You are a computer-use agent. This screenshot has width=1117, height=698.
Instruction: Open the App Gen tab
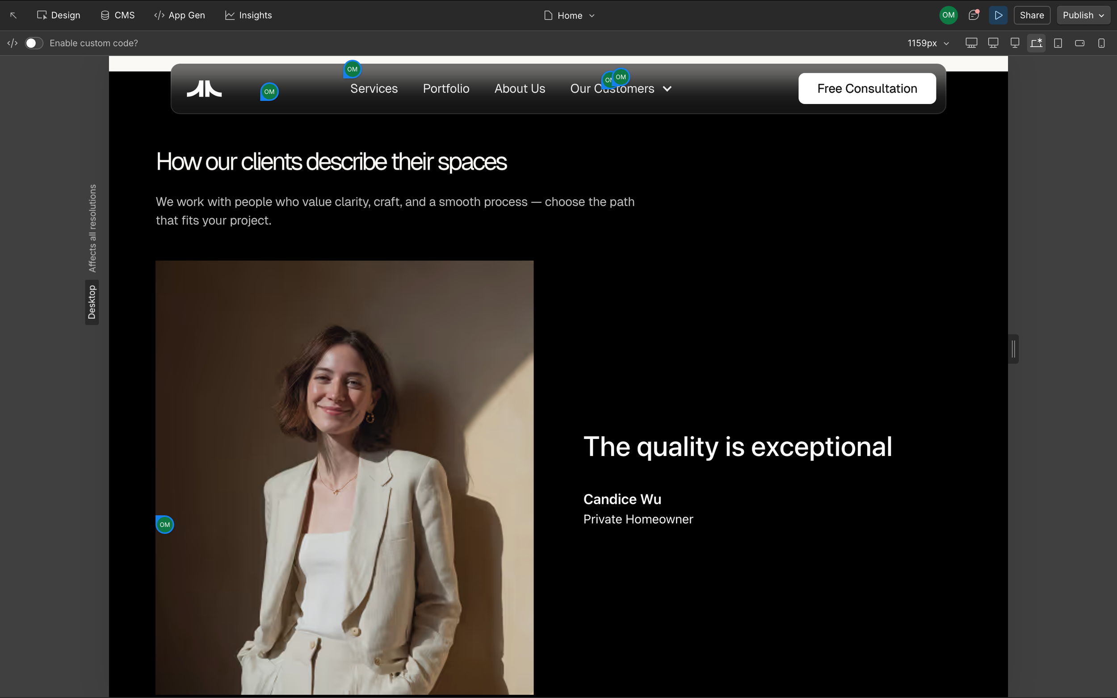click(x=180, y=15)
